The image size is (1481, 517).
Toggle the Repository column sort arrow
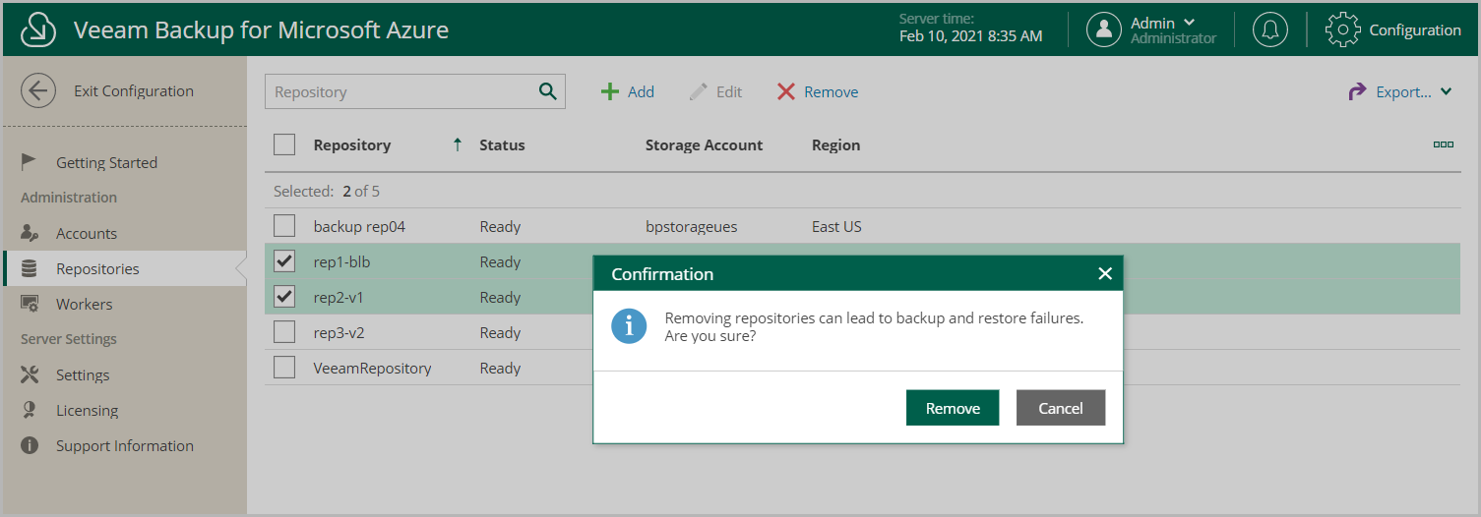click(457, 144)
